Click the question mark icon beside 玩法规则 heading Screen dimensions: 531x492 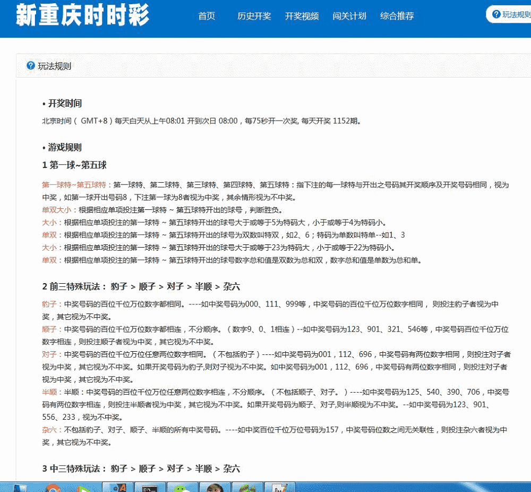click(x=30, y=66)
